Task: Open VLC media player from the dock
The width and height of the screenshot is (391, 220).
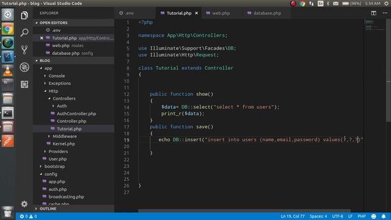Action: click(8, 71)
